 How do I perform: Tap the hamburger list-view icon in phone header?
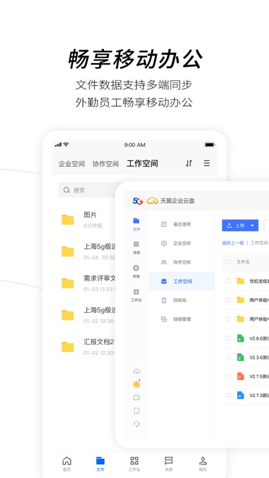coord(207,163)
